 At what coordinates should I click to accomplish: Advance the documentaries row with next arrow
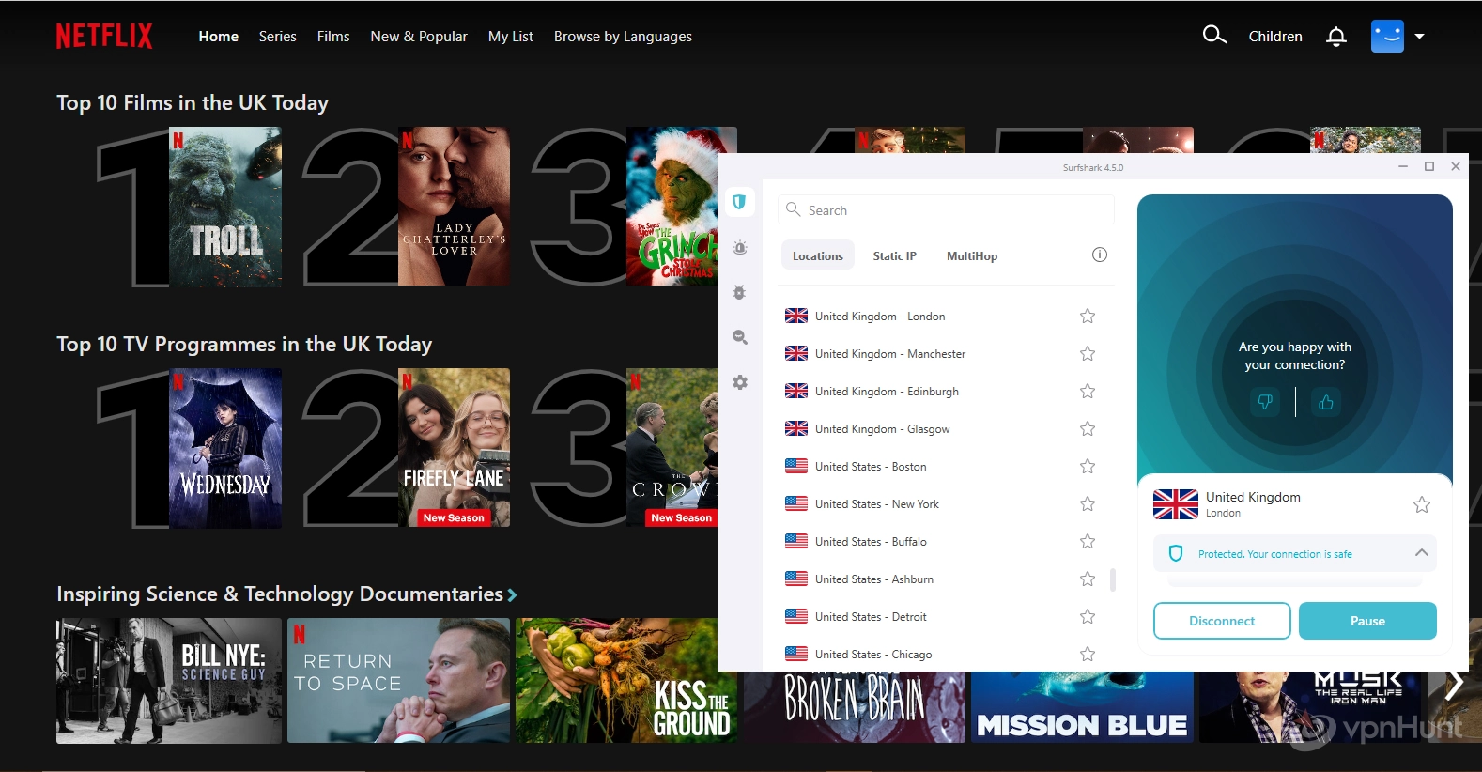(1455, 684)
